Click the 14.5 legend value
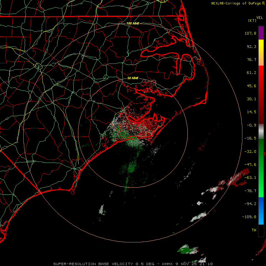 (x=252, y=112)
